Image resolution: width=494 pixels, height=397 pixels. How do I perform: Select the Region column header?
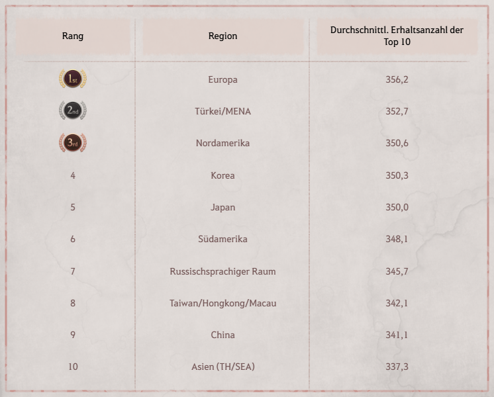point(222,36)
